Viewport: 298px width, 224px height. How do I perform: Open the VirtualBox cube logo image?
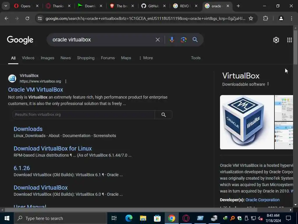[247, 122]
